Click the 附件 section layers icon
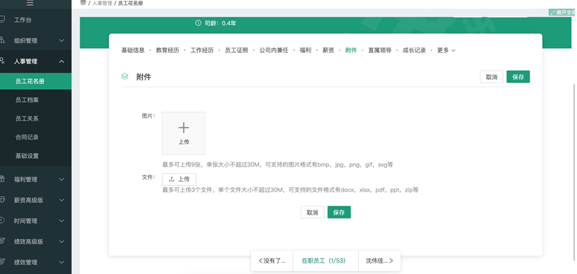The height and width of the screenshot is (274, 577). (x=125, y=76)
